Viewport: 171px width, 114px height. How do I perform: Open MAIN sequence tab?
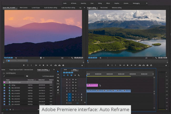coord(65,70)
